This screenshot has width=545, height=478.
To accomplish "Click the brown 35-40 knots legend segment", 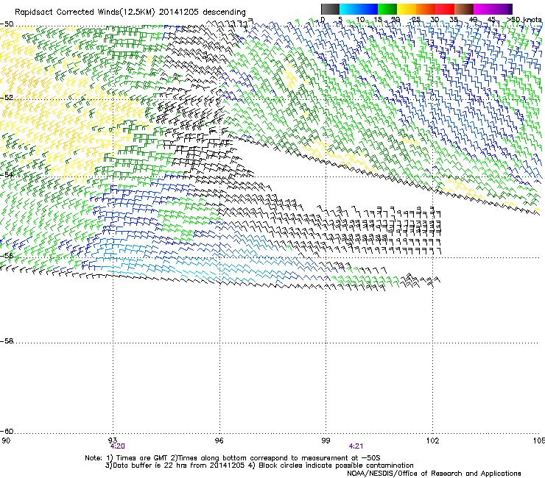I will 464,9.
